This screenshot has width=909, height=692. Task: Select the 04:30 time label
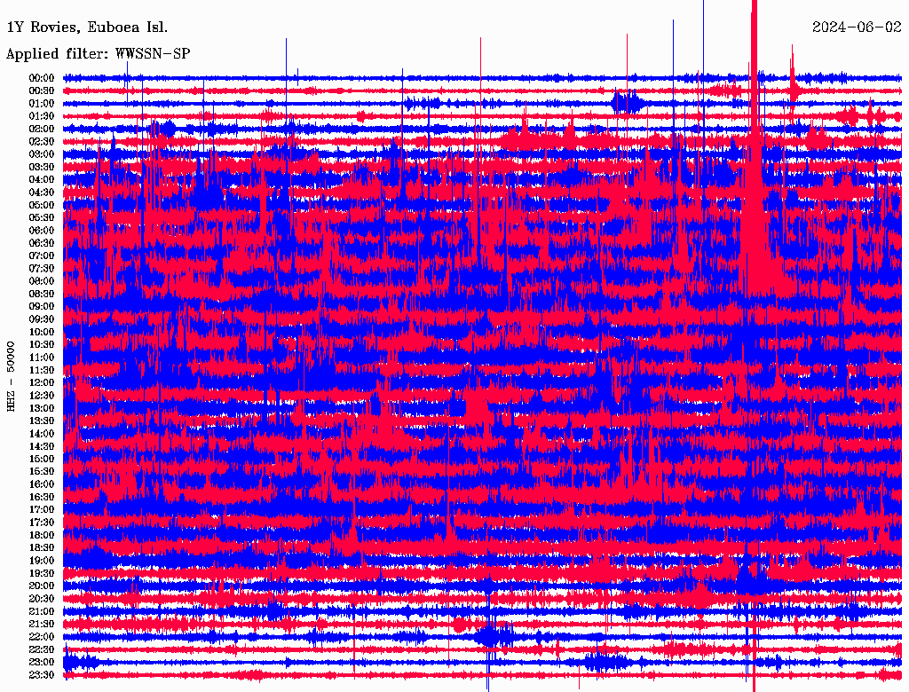click(x=42, y=193)
